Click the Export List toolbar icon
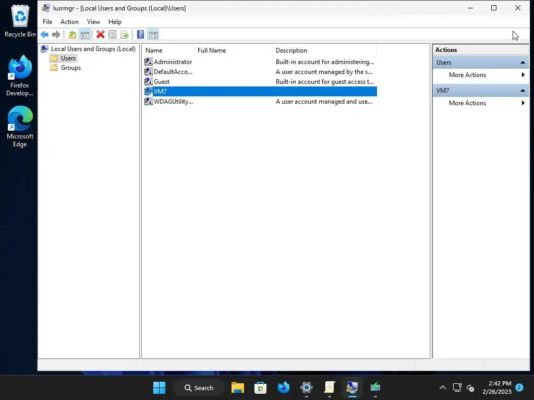The height and width of the screenshot is (400, 534). (x=125, y=34)
